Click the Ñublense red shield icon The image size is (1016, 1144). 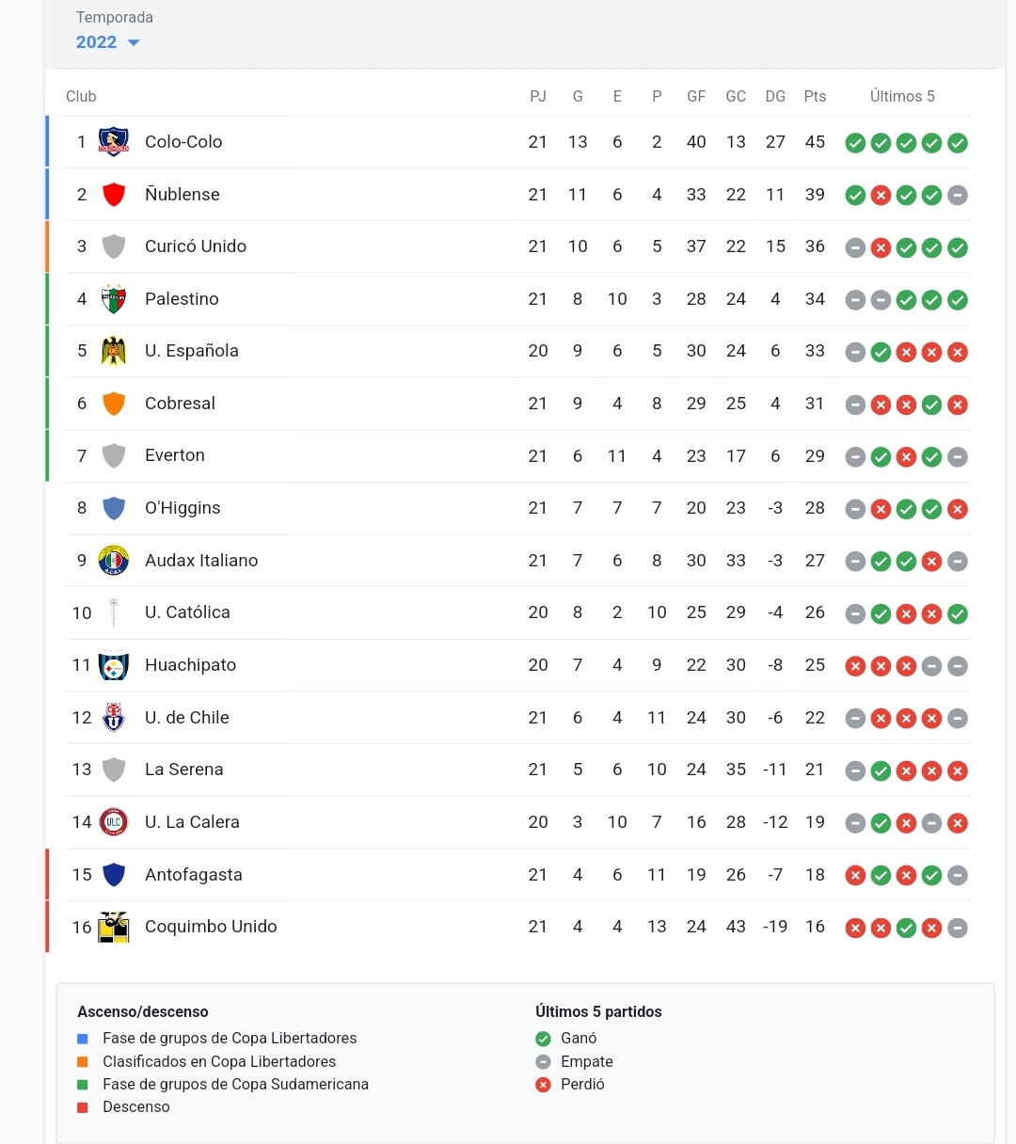[114, 195]
